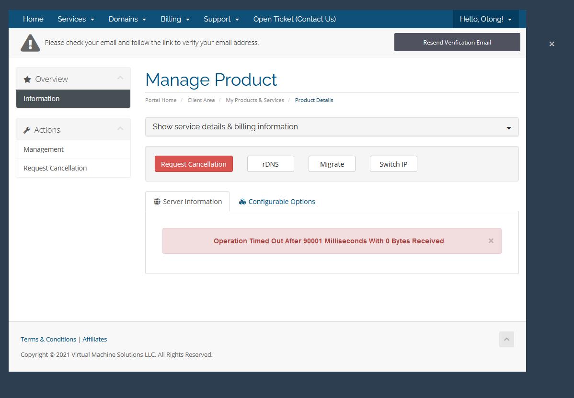
Task: Click the cubes icon beside Configurable Options
Action: 242,202
